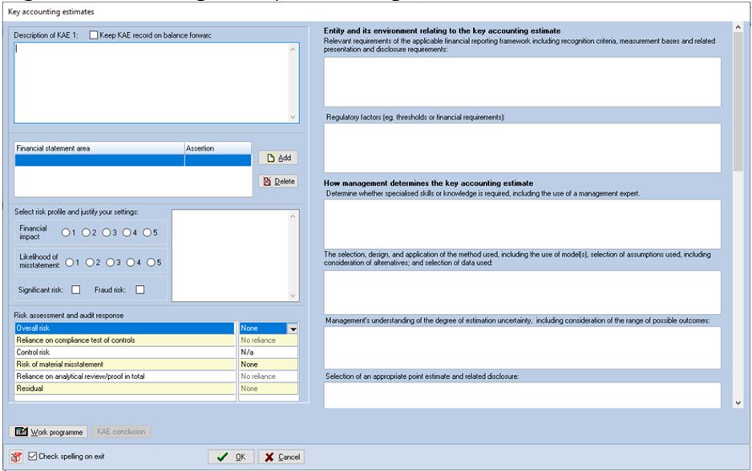Viewport: 752px width, 471px height.
Task: Click the Regulatory factors text field
Action: coord(522,147)
